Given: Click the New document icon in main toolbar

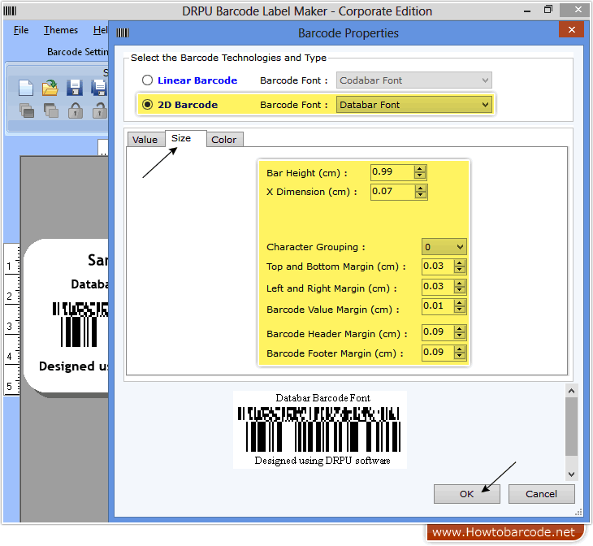Looking at the screenshot, I should (x=26, y=88).
